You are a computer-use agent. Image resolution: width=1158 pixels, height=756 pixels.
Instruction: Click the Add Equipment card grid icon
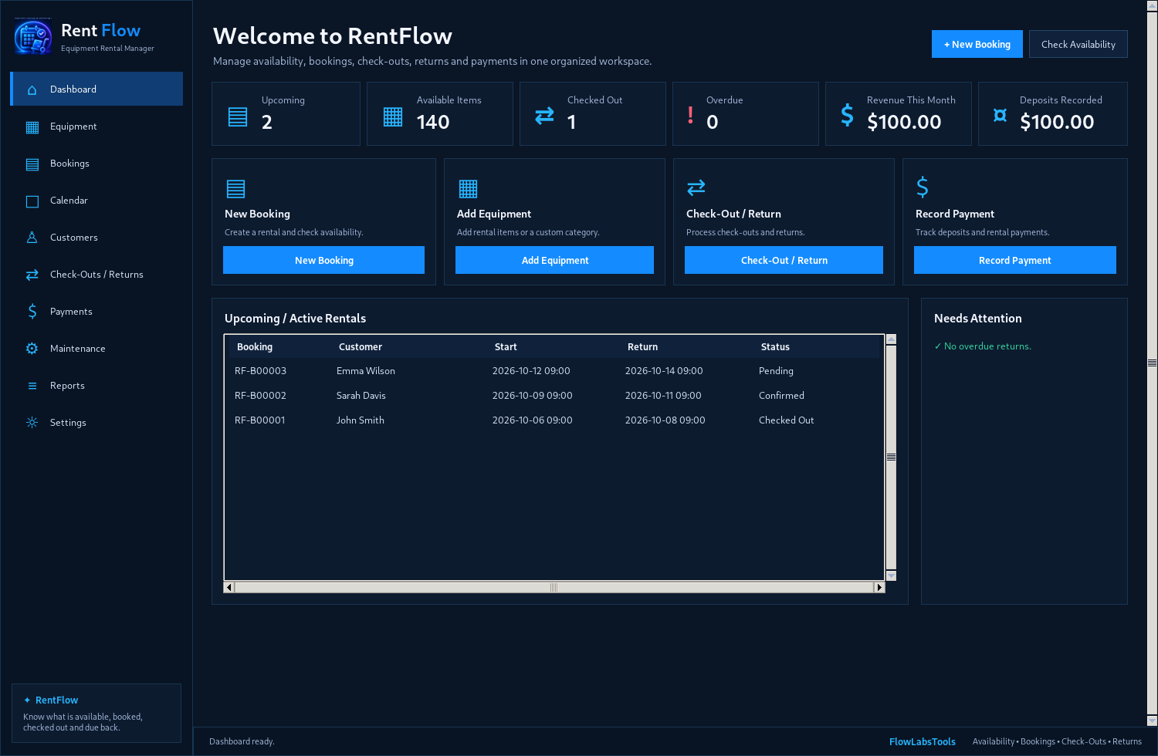(x=468, y=188)
